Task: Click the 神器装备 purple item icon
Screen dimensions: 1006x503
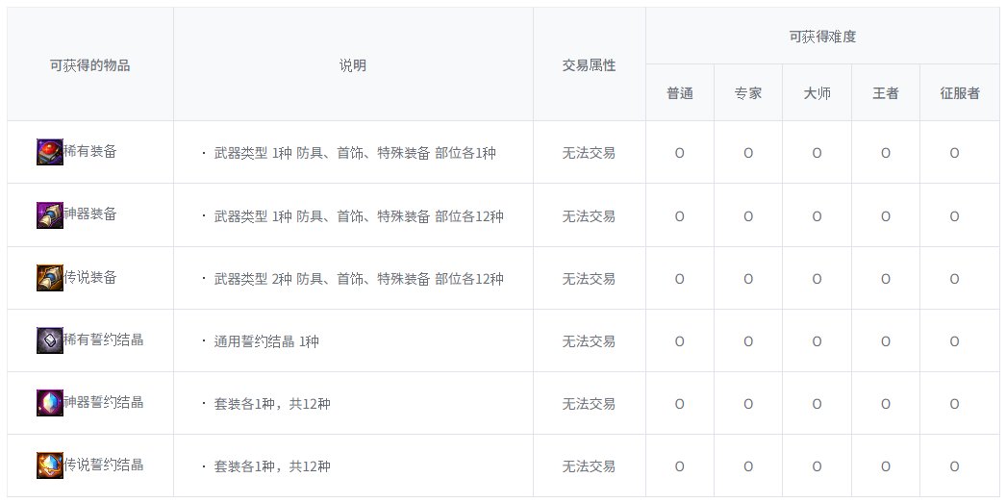Action: coord(50,215)
